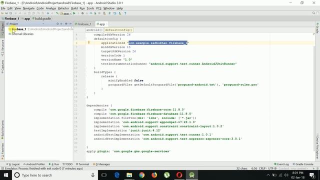Open the Terminal tool window button
Image resolution: width=320 pixels, height=180 pixels.
click(82, 164)
